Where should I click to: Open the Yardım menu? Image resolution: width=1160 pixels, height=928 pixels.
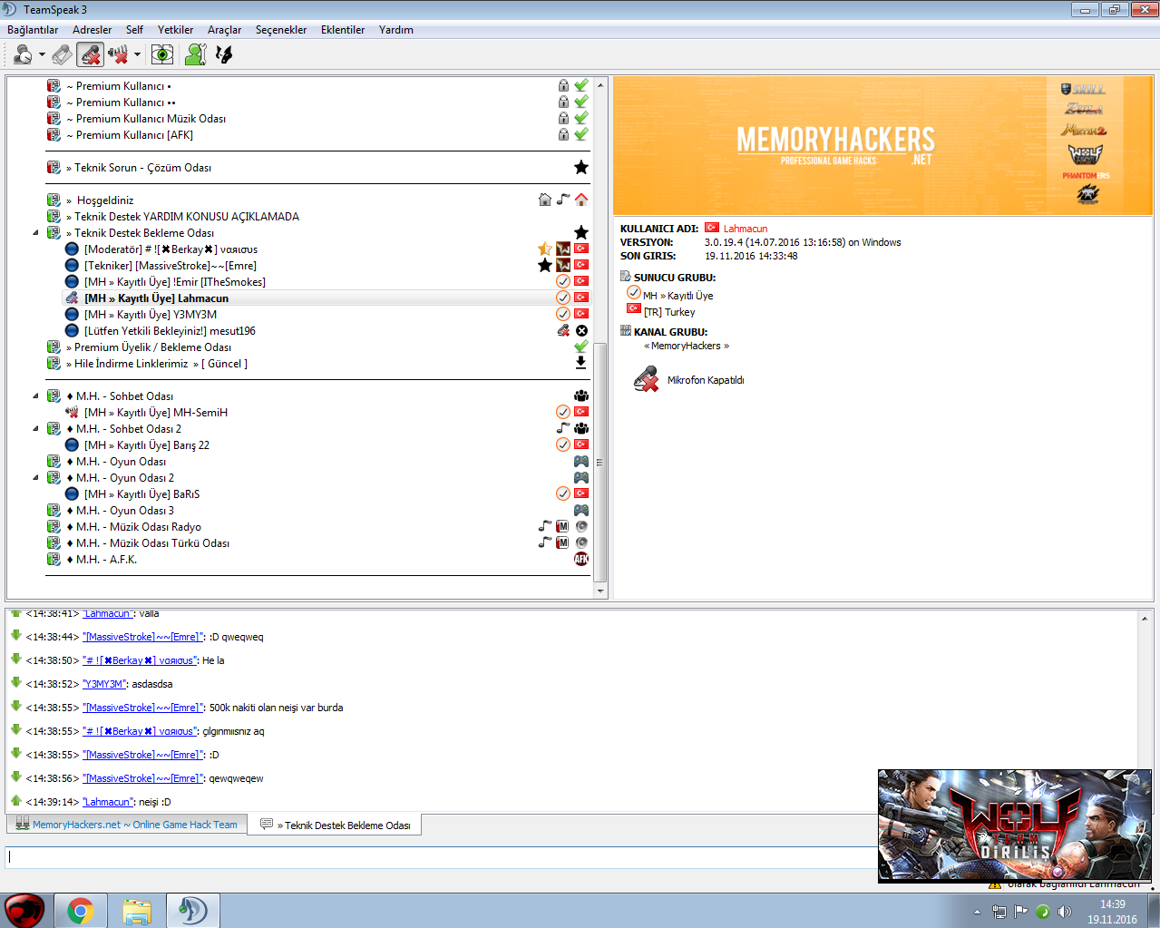[x=396, y=30]
